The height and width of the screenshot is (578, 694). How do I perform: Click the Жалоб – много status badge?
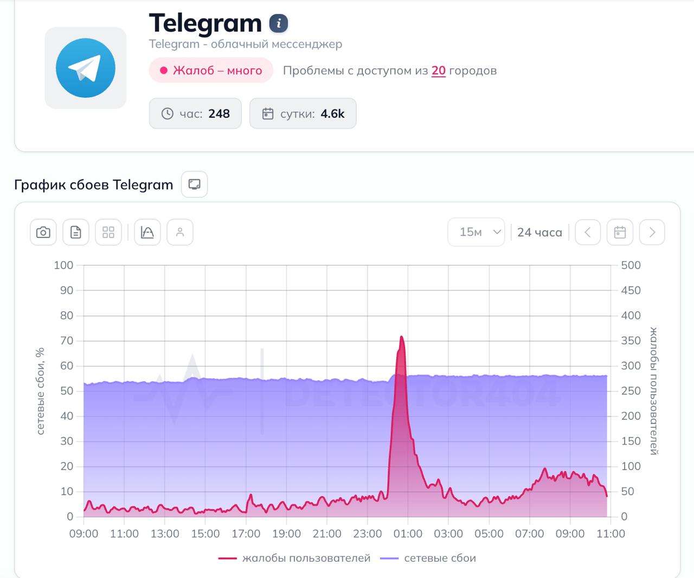pos(211,70)
